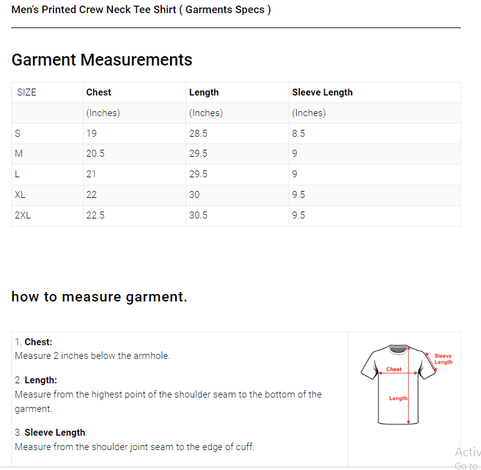Click the Sleeve Length column header in the table
This screenshot has width=481, height=470.
click(x=322, y=92)
